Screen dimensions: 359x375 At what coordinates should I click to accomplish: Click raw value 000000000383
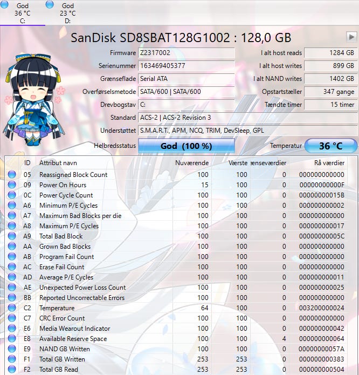click(321, 359)
